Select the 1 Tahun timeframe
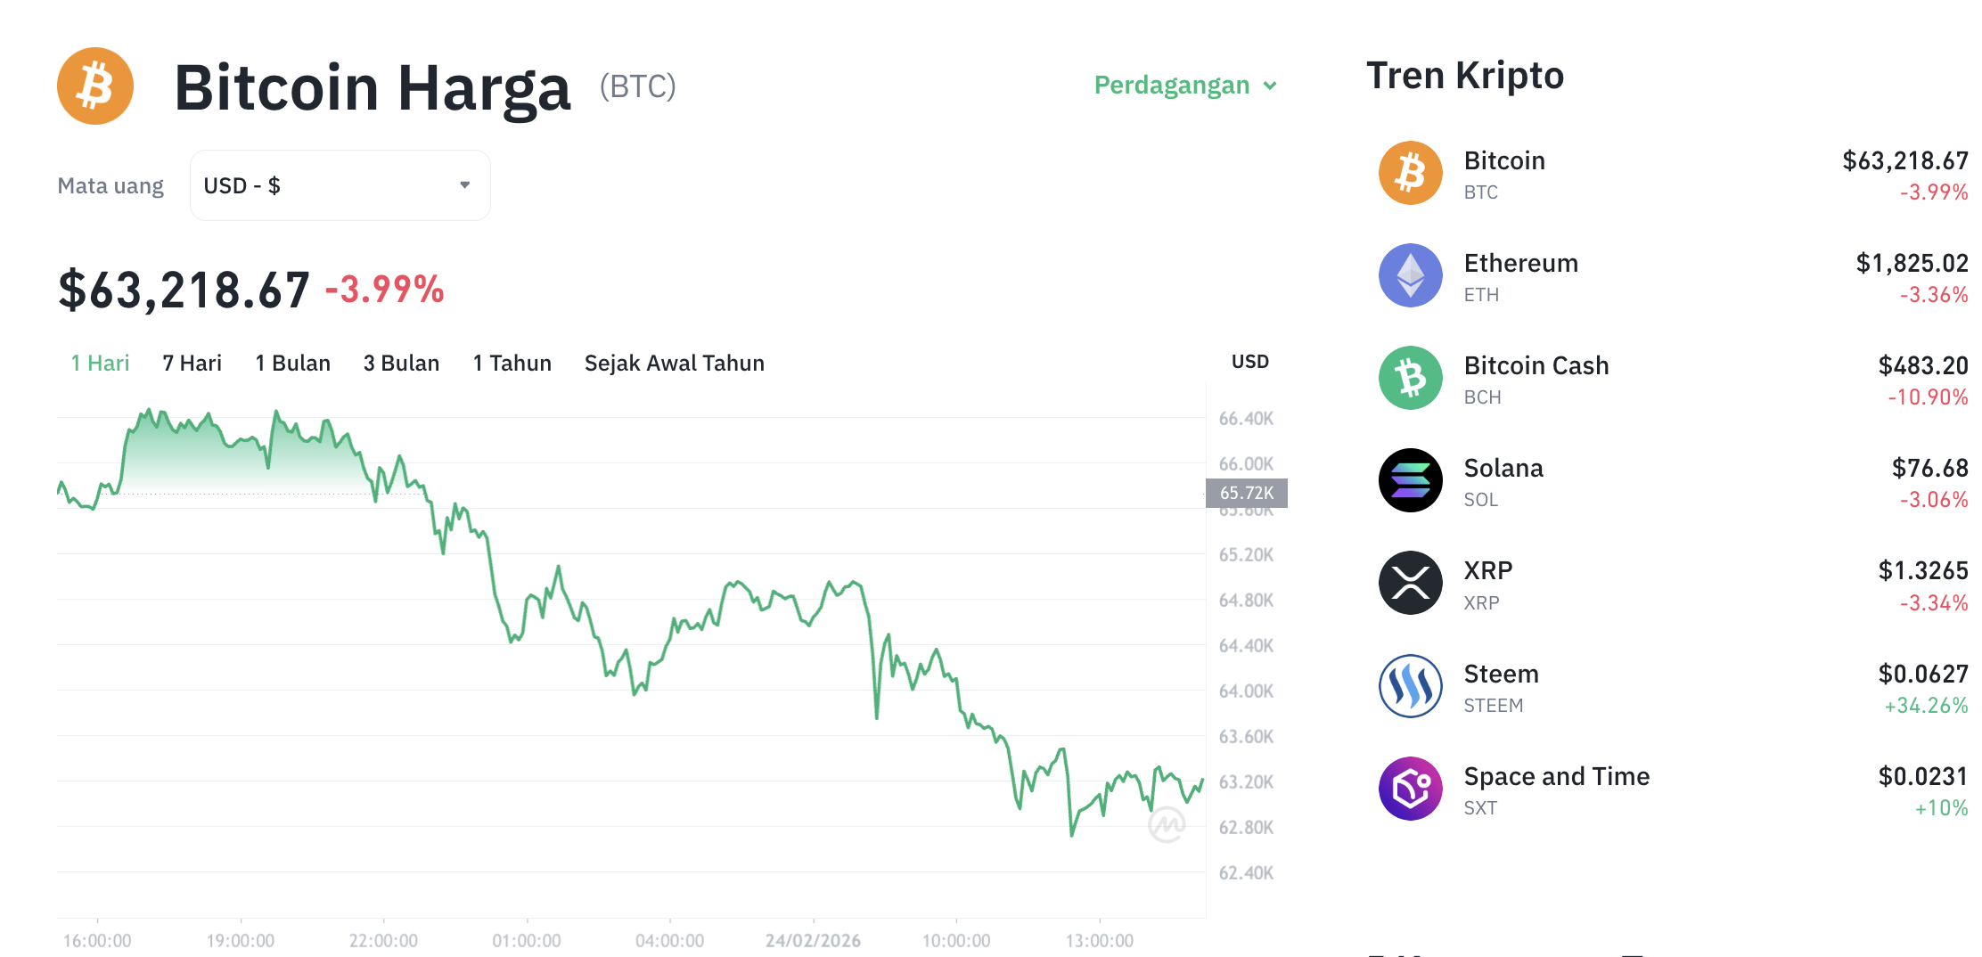The height and width of the screenshot is (957, 1982). (512, 363)
